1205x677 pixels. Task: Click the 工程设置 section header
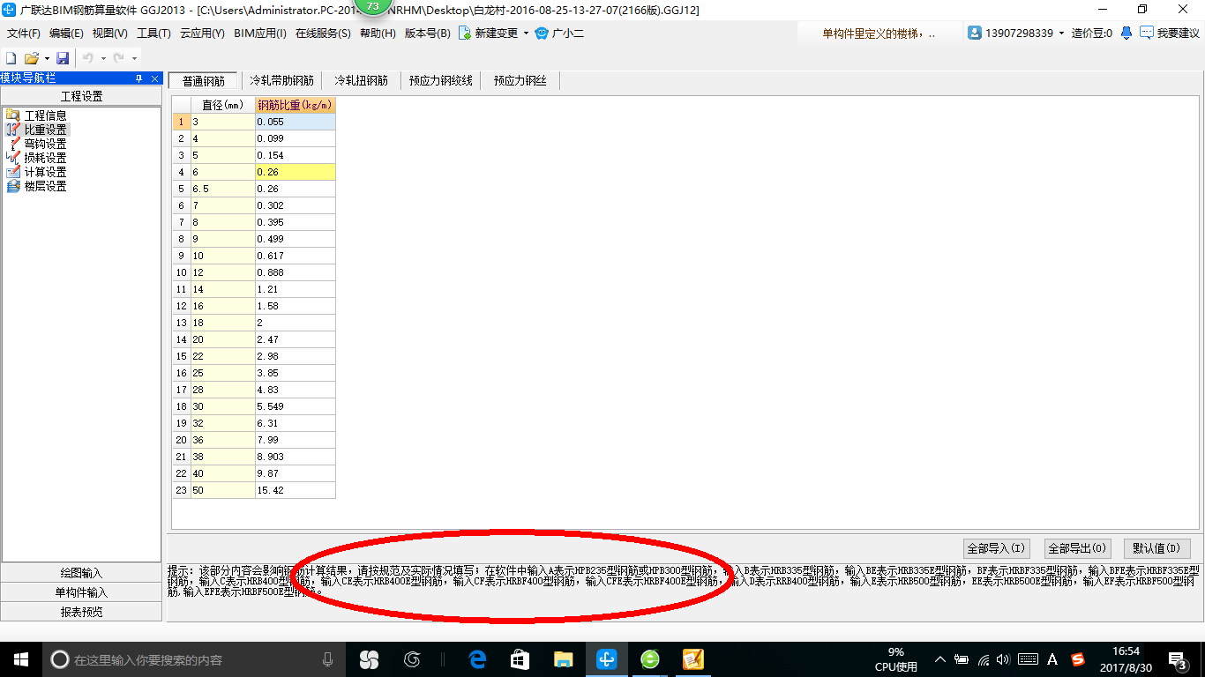(81, 96)
